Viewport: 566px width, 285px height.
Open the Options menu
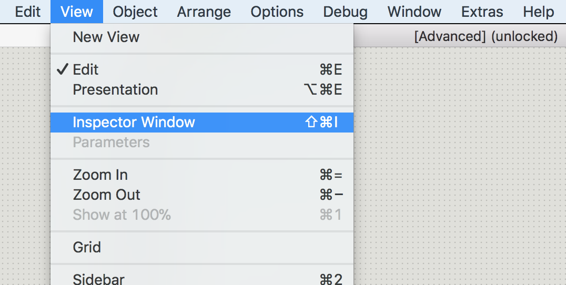[x=277, y=12]
